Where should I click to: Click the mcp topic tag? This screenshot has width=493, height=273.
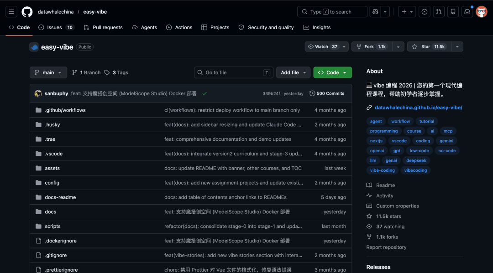click(x=448, y=131)
